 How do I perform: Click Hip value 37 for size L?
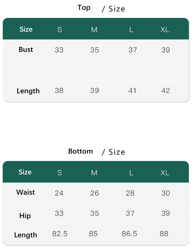[x=130, y=213]
